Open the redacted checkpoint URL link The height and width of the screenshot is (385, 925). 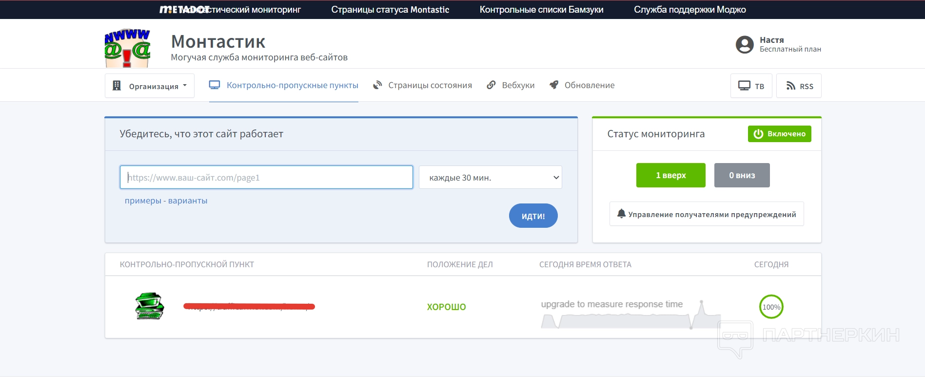pos(249,306)
